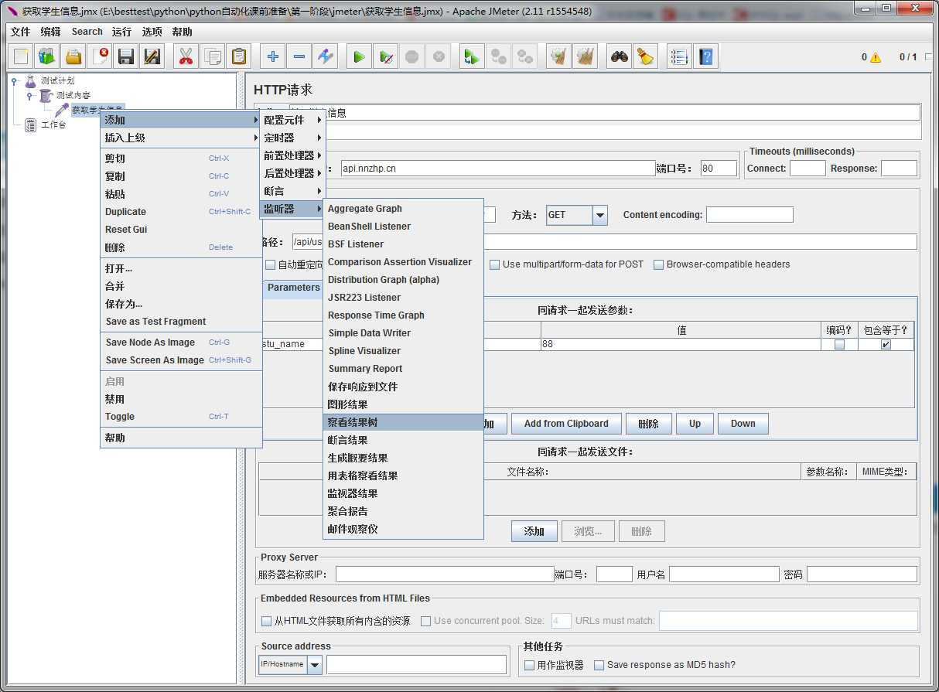Screen dimensions: 939x692
Task: Click the Copy toolbar icon
Action: [212, 56]
